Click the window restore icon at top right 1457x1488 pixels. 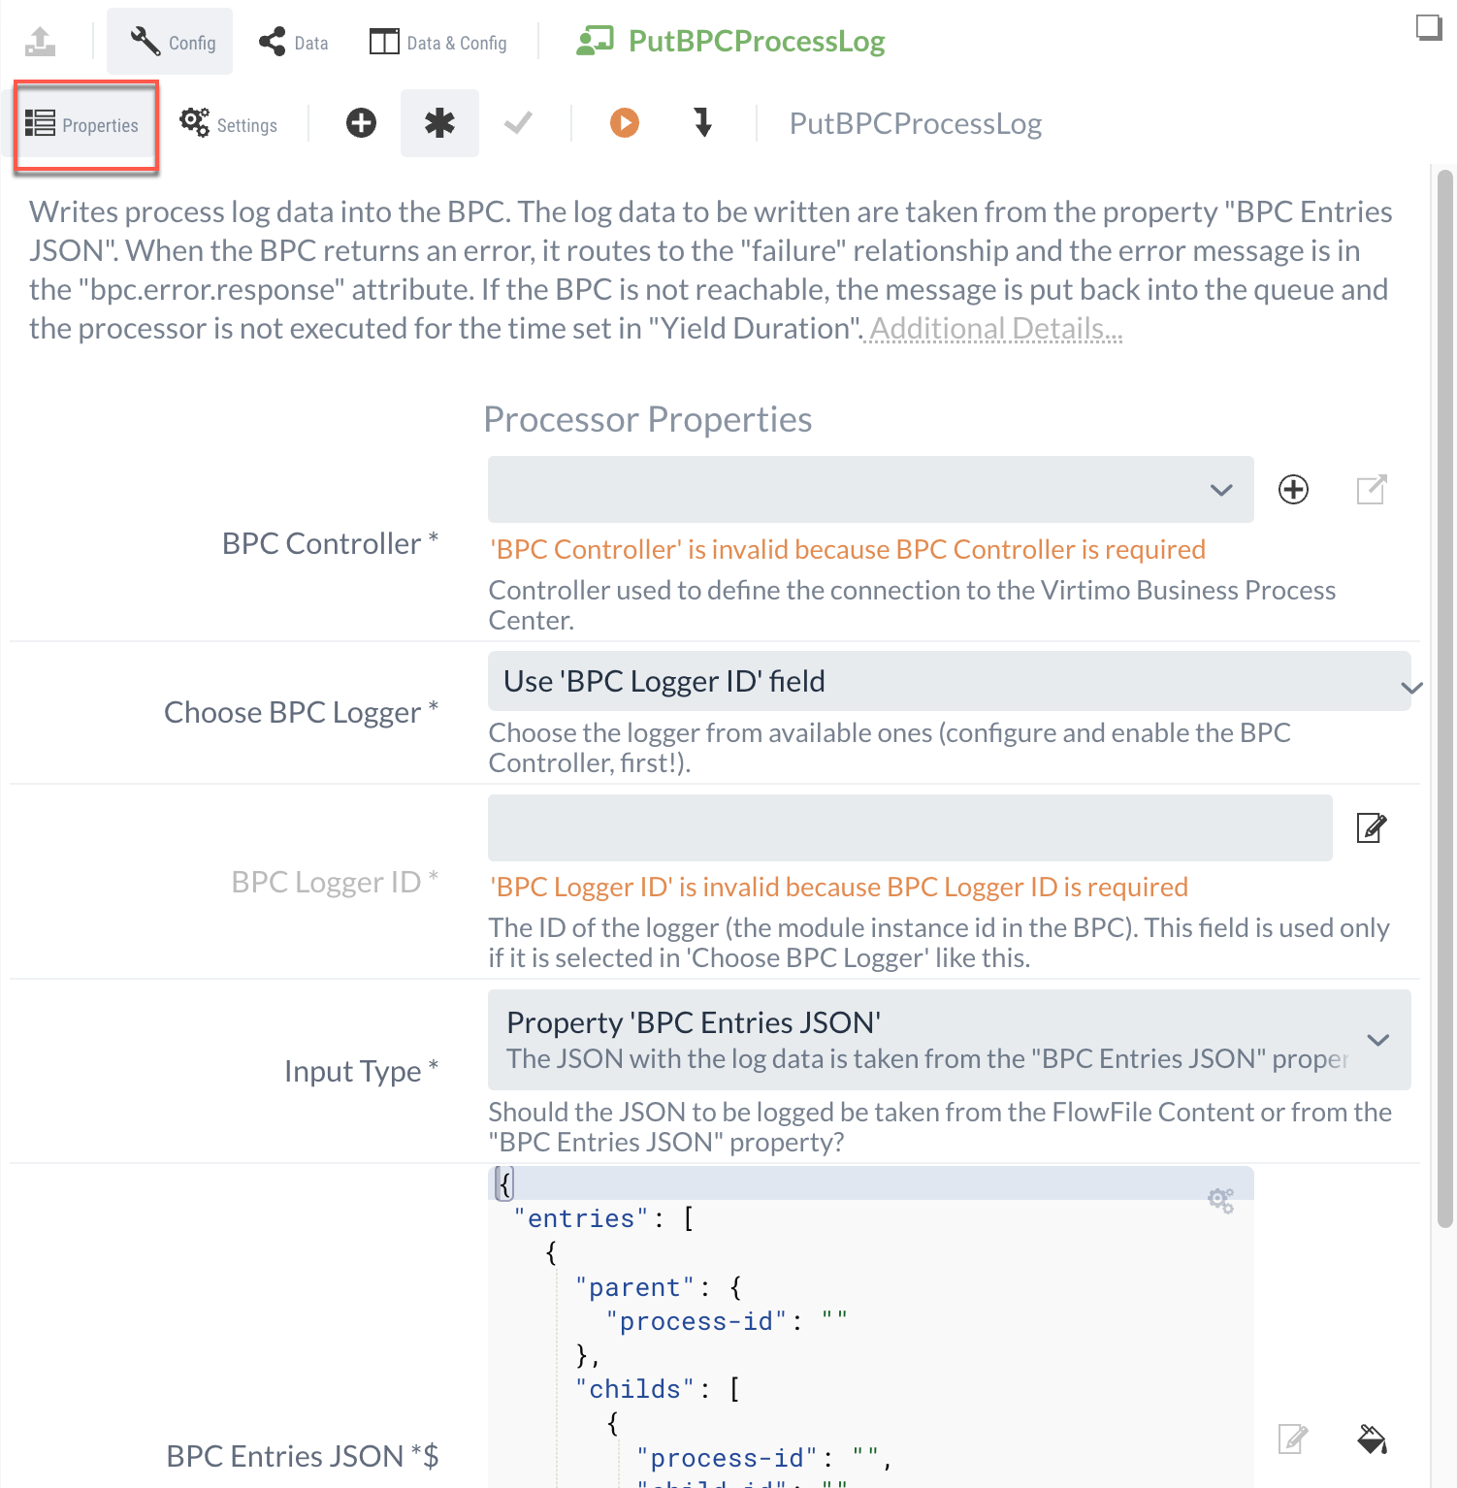pos(1429,27)
